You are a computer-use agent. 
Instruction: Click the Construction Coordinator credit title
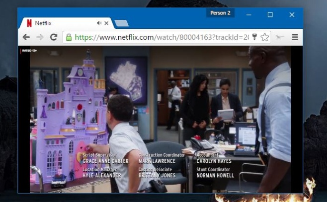(x=162, y=155)
